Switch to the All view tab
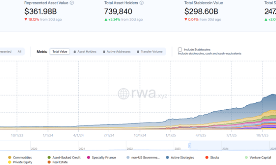Screen dimensions: 276x165 pos(19,52)
